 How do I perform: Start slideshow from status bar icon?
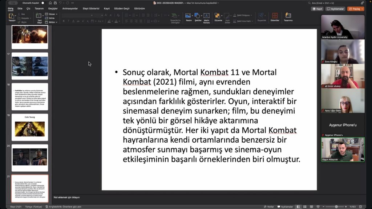point(318,207)
